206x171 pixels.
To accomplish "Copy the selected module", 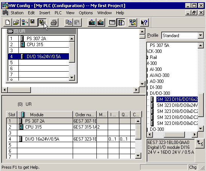I will pos(69,22).
